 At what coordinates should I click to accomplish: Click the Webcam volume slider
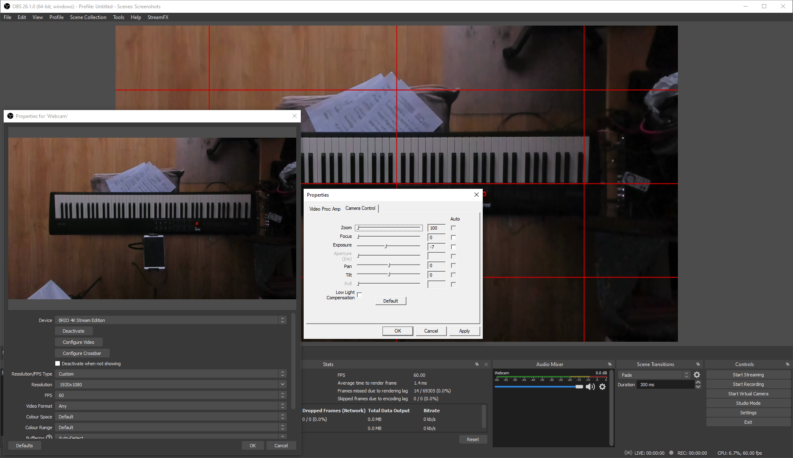coord(536,387)
